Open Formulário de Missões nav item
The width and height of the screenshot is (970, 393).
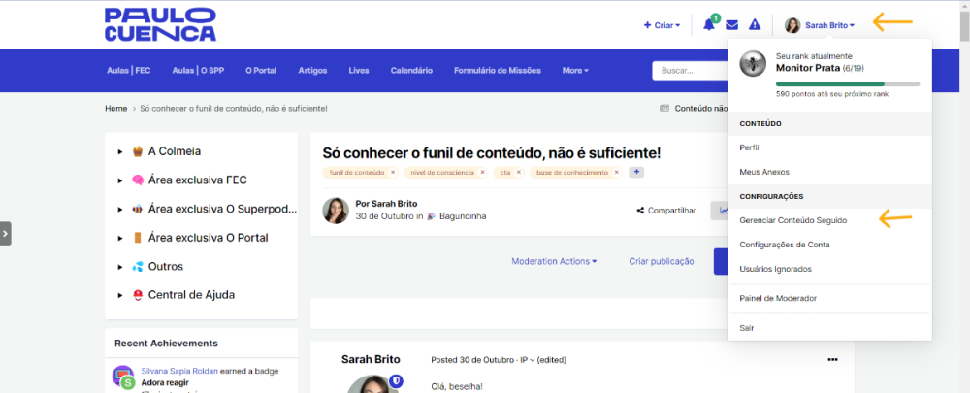pyautogui.click(x=498, y=71)
